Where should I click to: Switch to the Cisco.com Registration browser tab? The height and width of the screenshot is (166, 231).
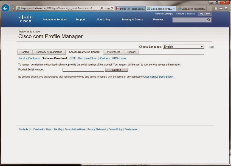192,9
